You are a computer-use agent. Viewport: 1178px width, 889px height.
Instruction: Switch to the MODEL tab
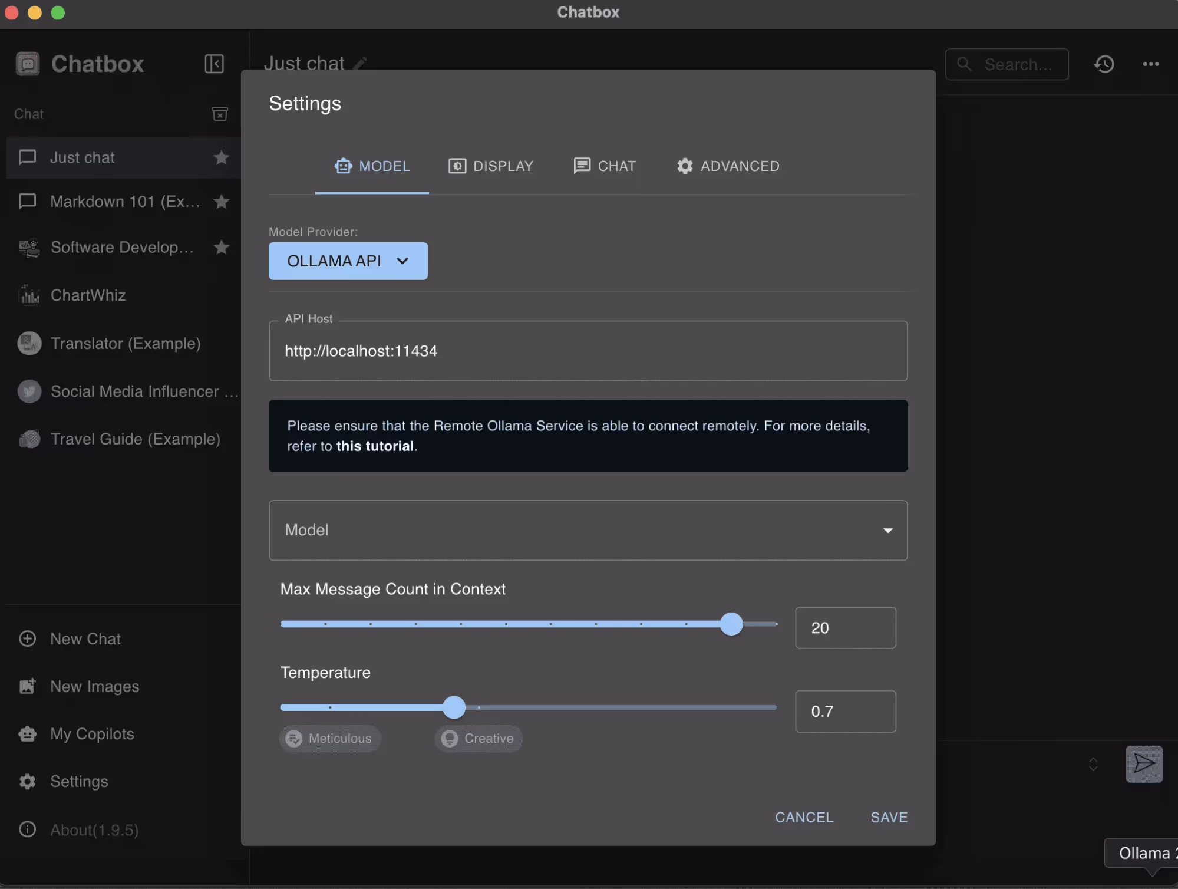pyautogui.click(x=372, y=166)
